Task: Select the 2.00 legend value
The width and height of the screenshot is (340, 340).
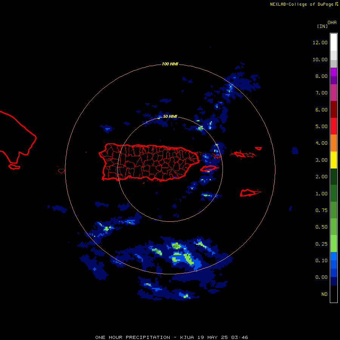Action: 321,177
